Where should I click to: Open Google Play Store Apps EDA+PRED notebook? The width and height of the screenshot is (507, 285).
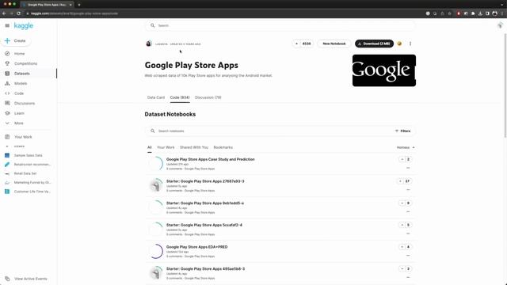pyautogui.click(x=196, y=247)
